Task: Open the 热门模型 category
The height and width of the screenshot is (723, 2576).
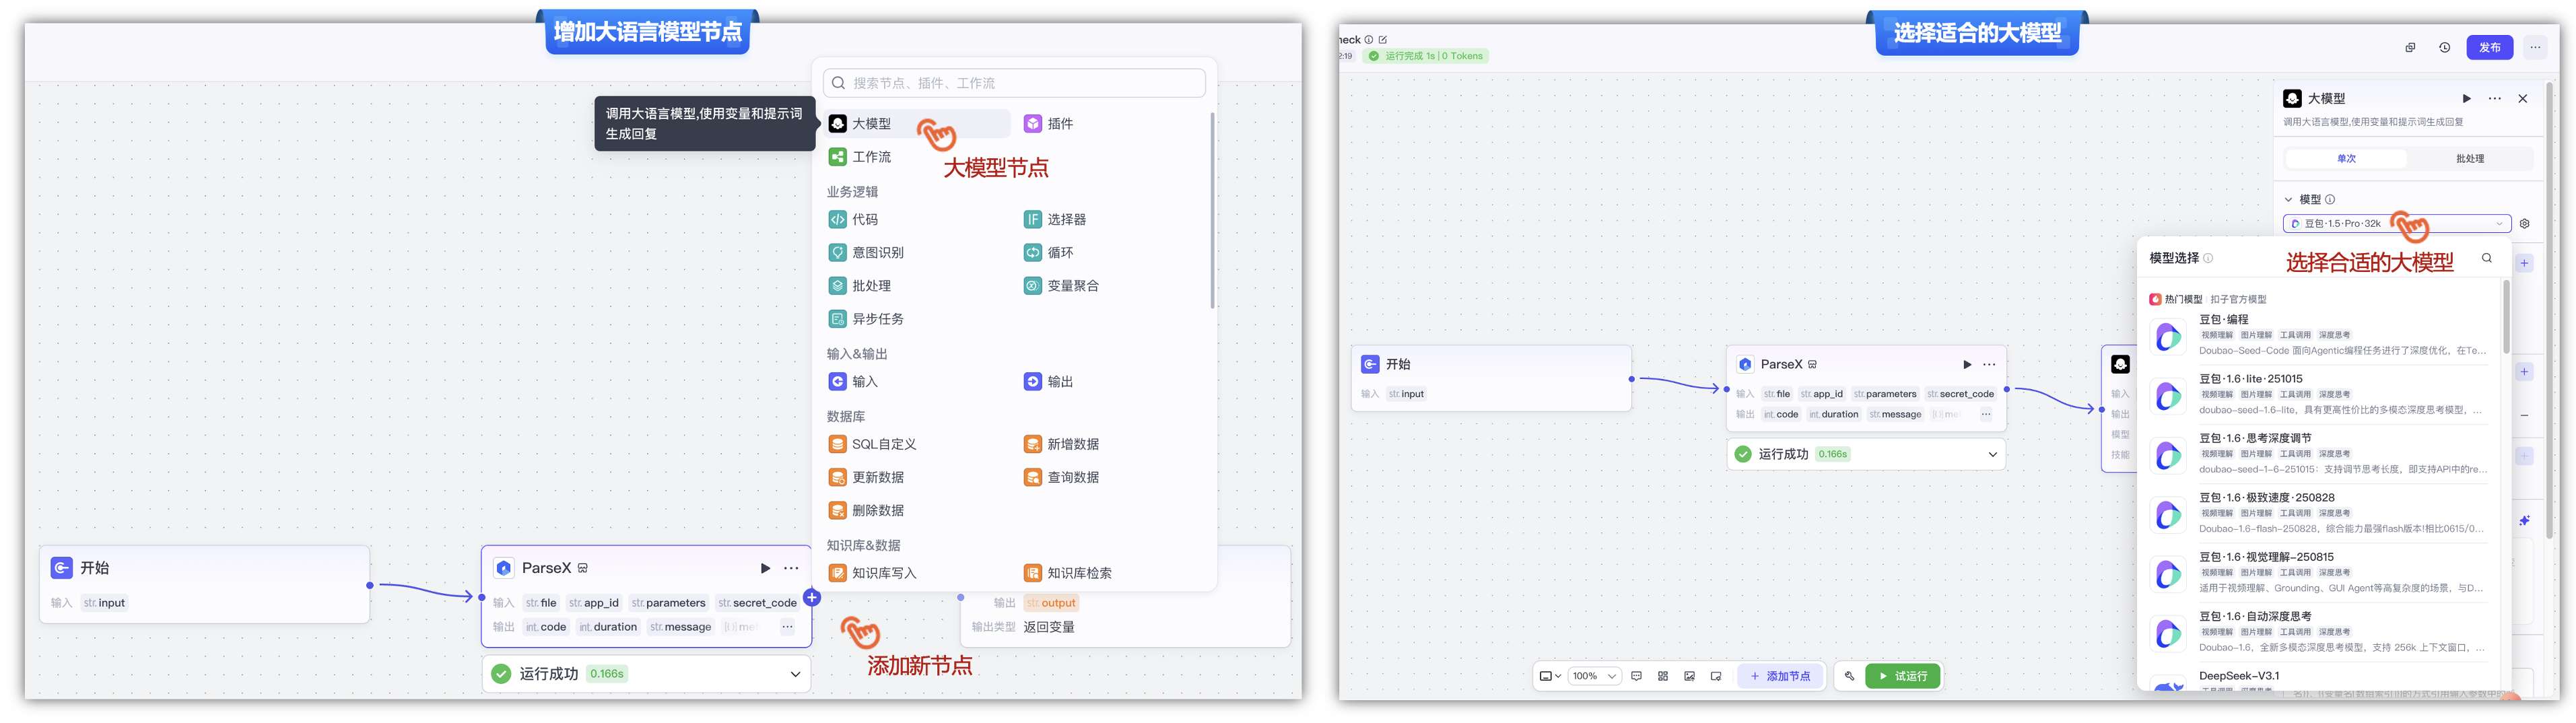Action: [2176, 300]
